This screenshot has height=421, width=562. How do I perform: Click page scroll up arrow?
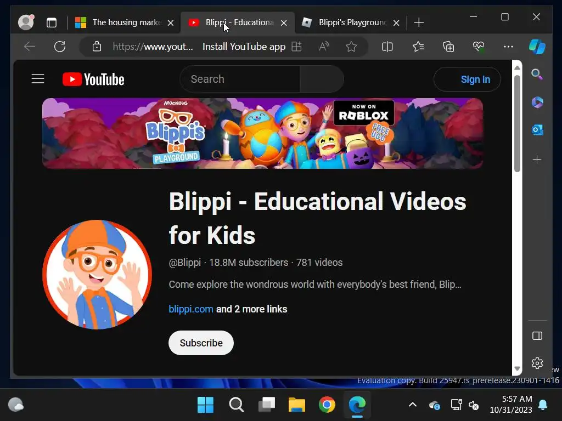click(x=517, y=67)
